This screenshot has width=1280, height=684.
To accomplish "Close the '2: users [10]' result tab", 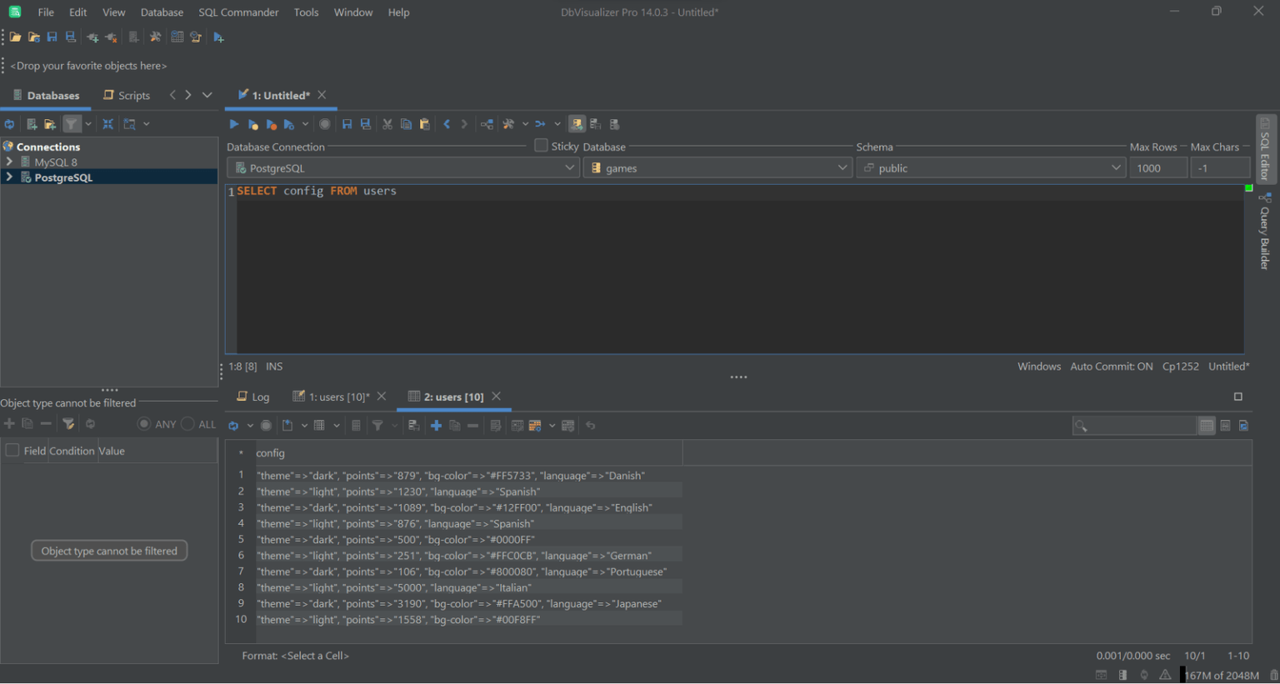I will click(497, 397).
